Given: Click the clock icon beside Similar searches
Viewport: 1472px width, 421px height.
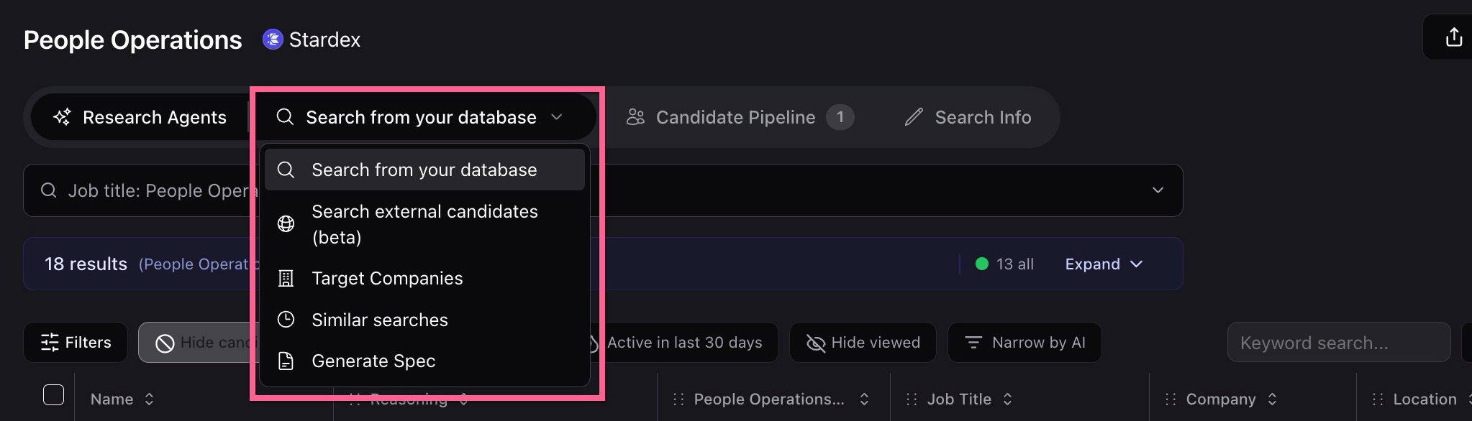Looking at the screenshot, I should pyautogui.click(x=286, y=320).
